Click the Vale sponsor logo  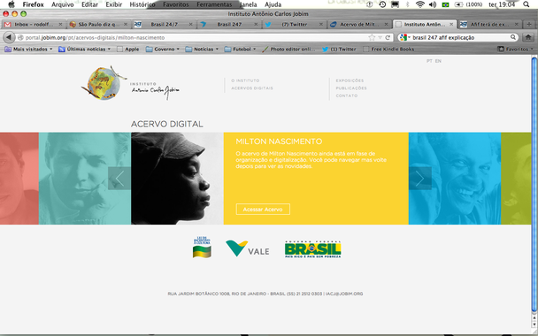click(x=248, y=248)
